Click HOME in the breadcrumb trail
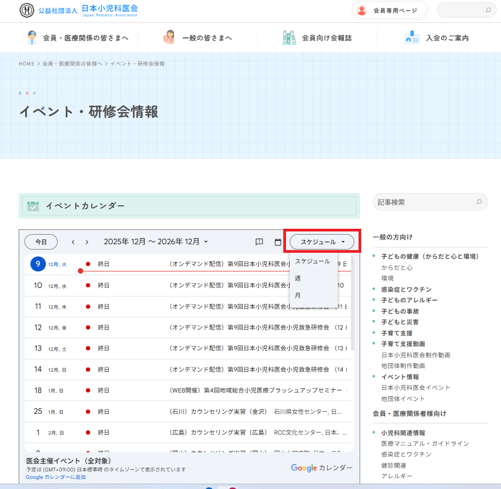 pyautogui.click(x=26, y=63)
